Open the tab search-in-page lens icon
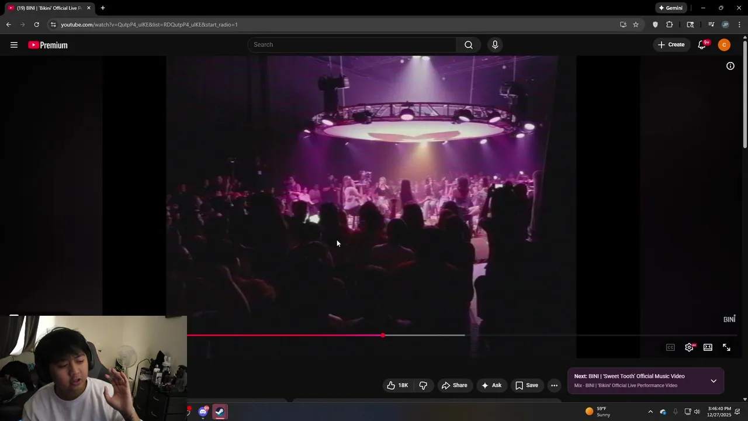 [690, 25]
